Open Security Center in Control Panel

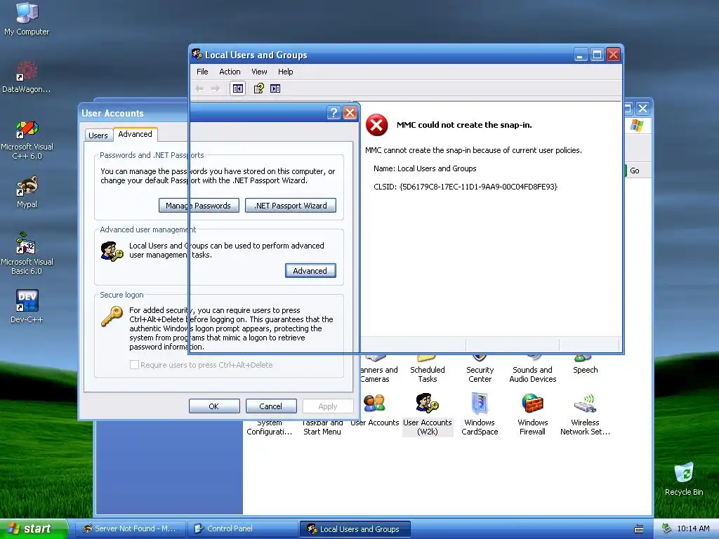pos(480,368)
